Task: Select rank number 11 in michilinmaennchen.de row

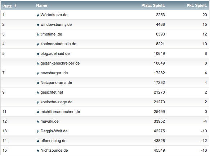Action: coord(4,112)
